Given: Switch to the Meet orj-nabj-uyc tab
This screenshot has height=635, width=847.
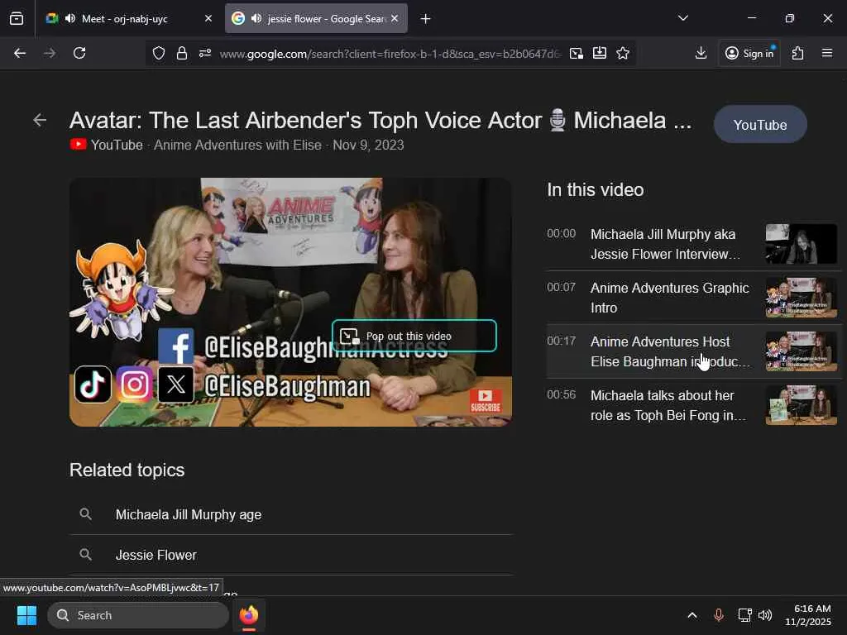Looking at the screenshot, I should coord(128,18).
